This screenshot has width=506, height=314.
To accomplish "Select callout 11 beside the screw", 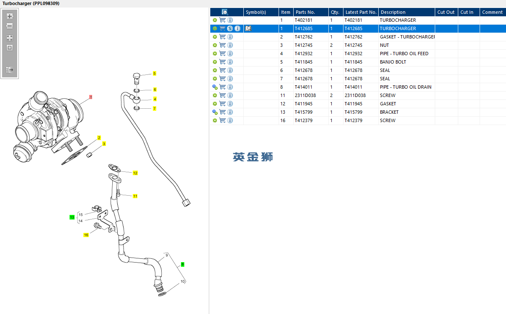I will pos(135,196).
